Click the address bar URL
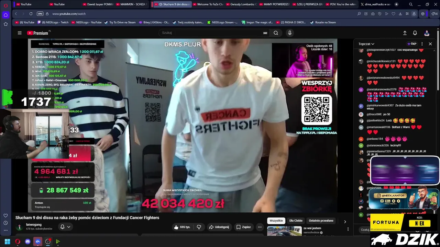Screen dimensions: 440x247 69,14
